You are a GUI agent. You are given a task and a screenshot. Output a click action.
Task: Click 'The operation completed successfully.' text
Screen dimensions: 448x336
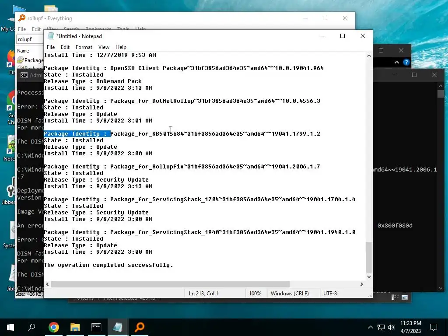point(108,265)
